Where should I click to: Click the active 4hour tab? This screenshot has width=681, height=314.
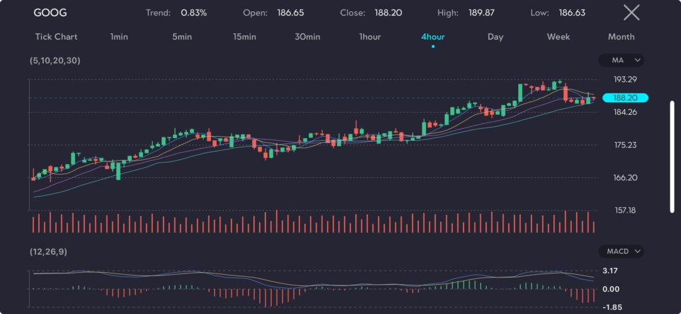pyautogui.click(x=433, y=37)
